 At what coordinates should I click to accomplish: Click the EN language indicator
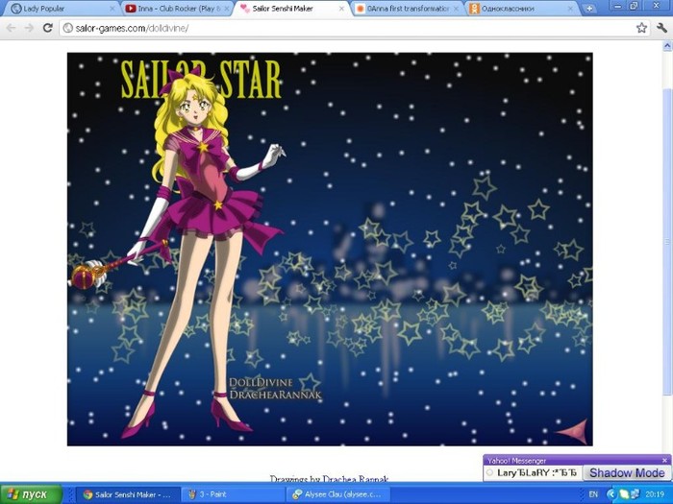coord(593,494)
